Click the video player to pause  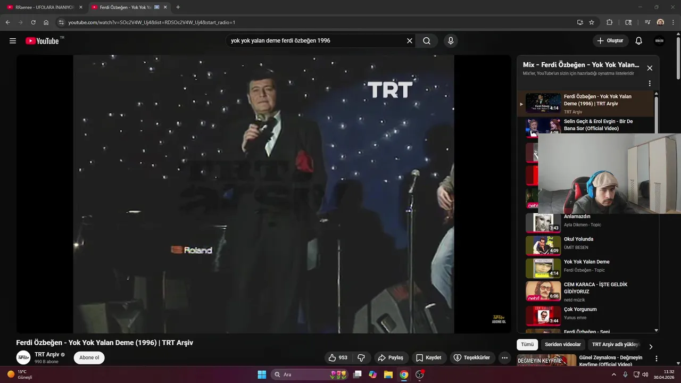[263, 194]
